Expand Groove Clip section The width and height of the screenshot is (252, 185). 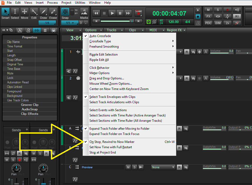coord(30,105)
